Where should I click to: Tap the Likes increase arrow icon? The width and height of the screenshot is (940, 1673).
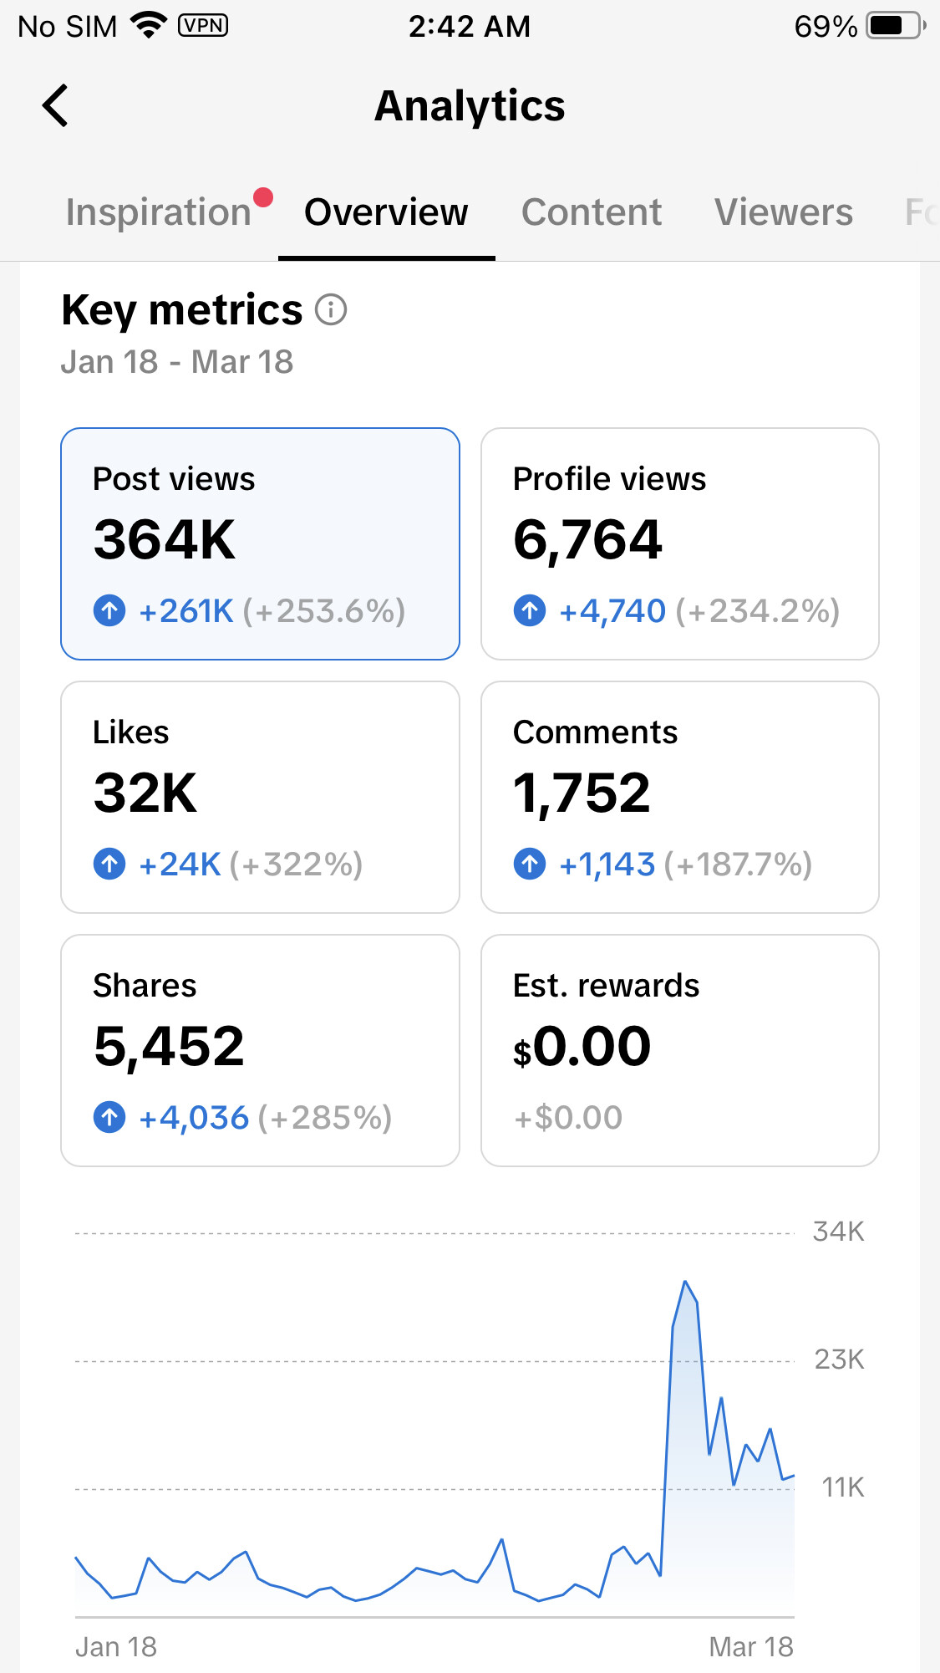(x=109, y=864)
